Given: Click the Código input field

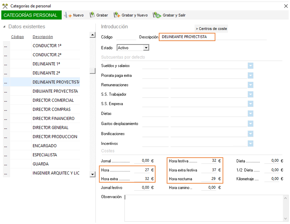Looking at the screenshot, I should pyautogui.click(x=126, y=37).
